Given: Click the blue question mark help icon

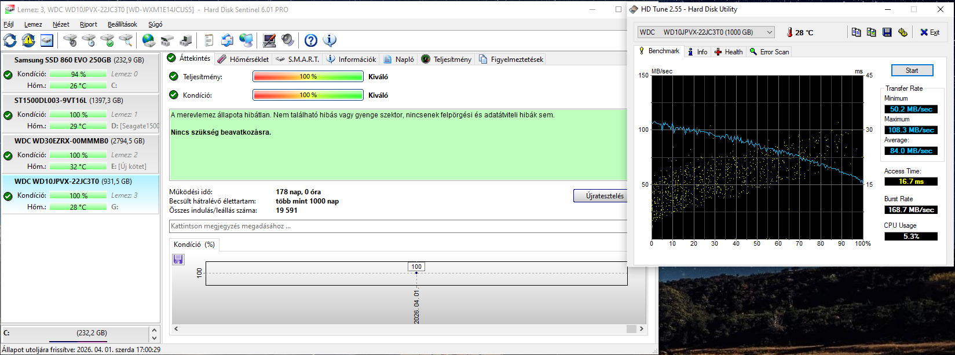Looking at the screenshot, I should click(311, 40).
